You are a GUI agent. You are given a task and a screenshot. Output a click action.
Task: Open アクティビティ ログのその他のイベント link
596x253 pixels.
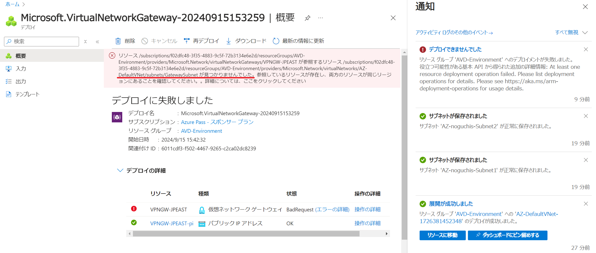pyautogui.click(x=454, y=33)
